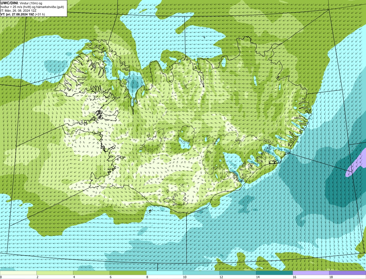The height and width of the screenshot is (279, 366).
Task: Click the legend color band between 0 and 2
Action: coord(19,273)
